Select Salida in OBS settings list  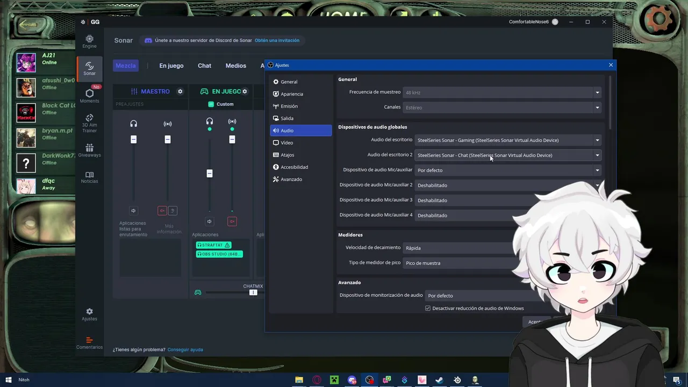tap(300, 118)
